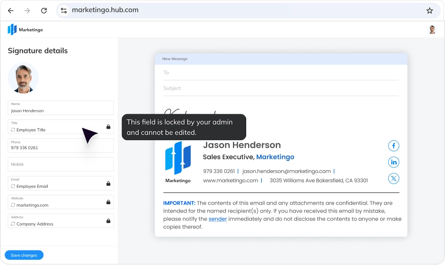Click the sender link in disclaimer

point(218,219)
